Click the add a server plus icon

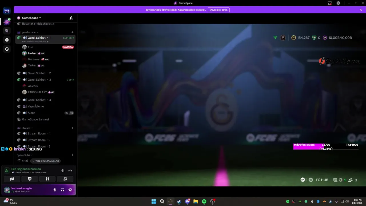point(7,40)
